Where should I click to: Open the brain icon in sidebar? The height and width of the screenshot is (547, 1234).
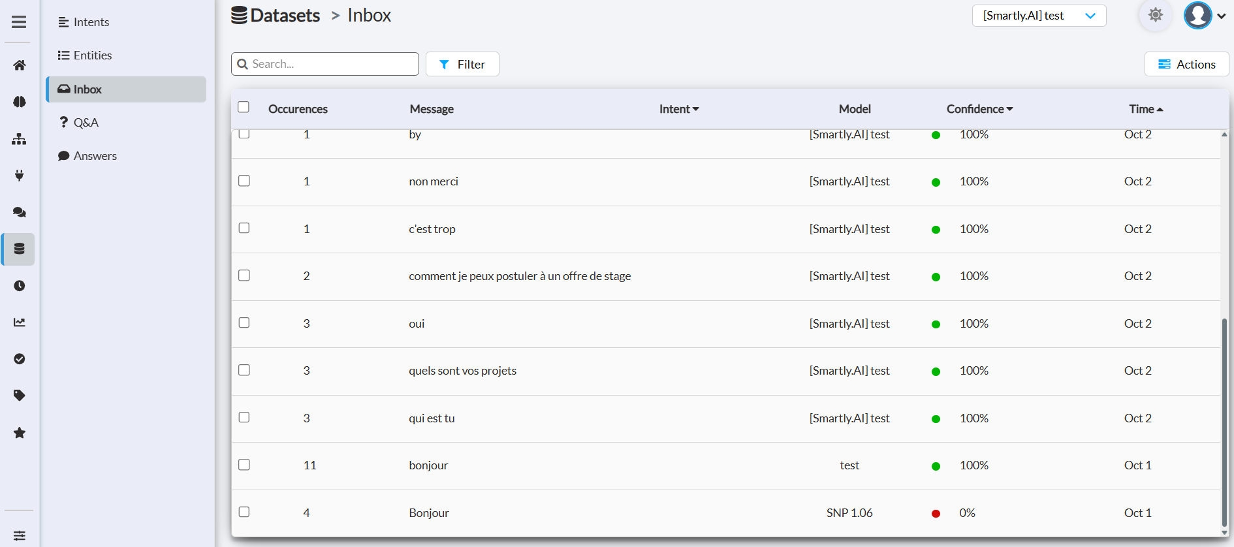(x=20, y=102)
